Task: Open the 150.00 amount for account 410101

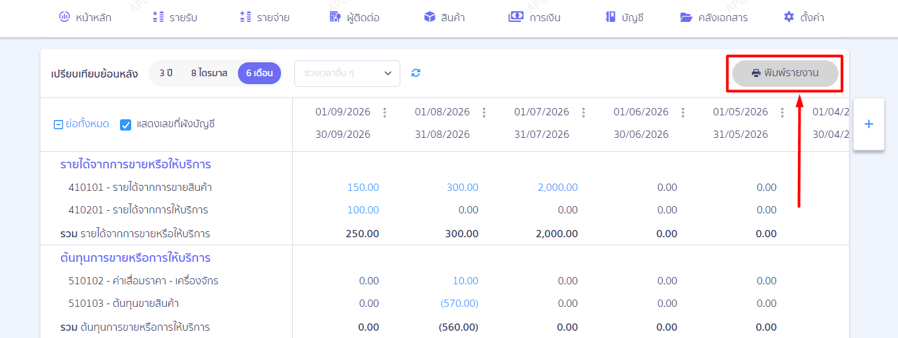Action: click(x=363, y=188)
